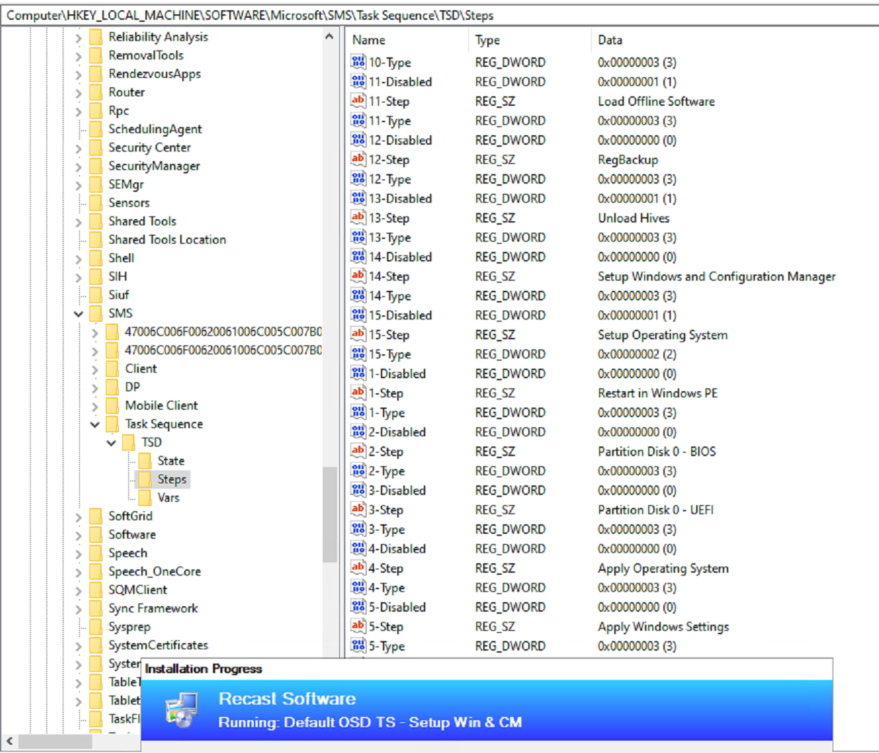Click the string icon next to 14-Step
The width and height of the screenshot is (879, 753).
(x=358, y=276)
